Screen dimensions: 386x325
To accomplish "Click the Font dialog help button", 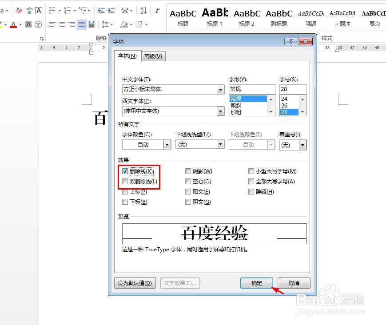I will [x=291, y=41].
